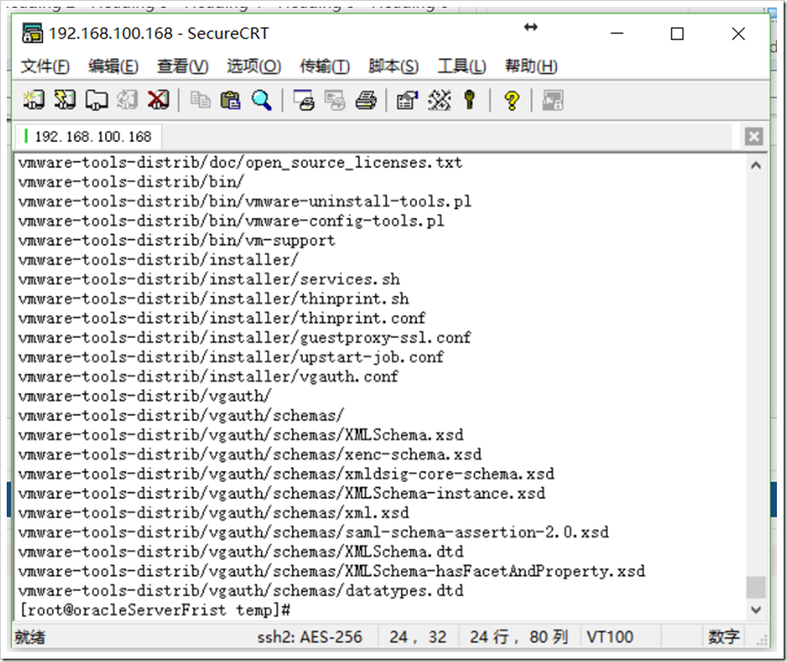The width and height of the screenshot is (787, 662).
Task: Open the 查看(V) menu
Action: point(182,66)
